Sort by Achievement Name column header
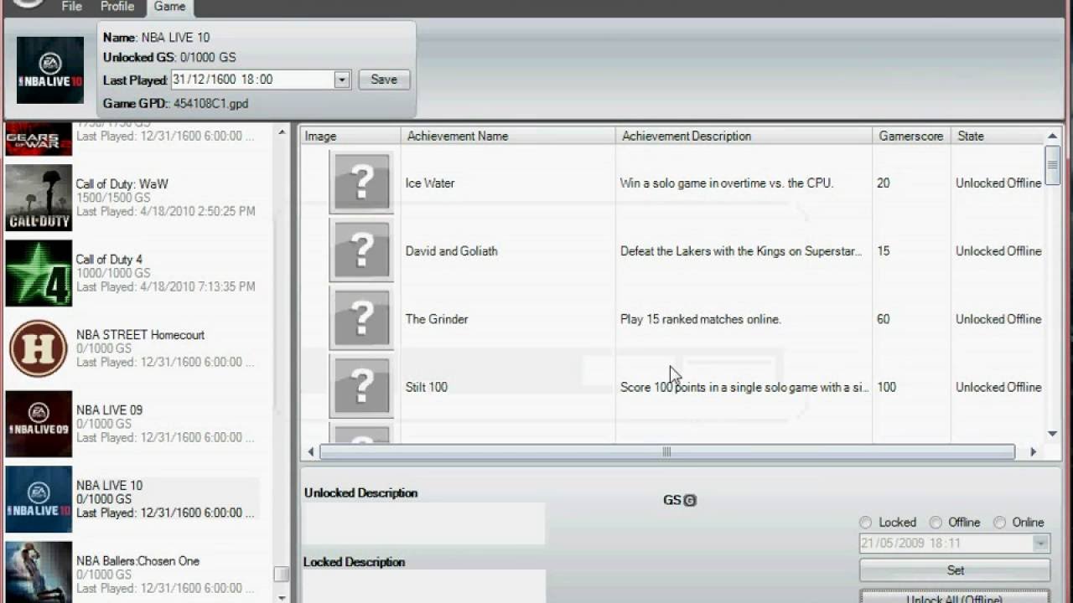Image resolution: width=1073 pixels, height=603 pixels. coord(509,136)
